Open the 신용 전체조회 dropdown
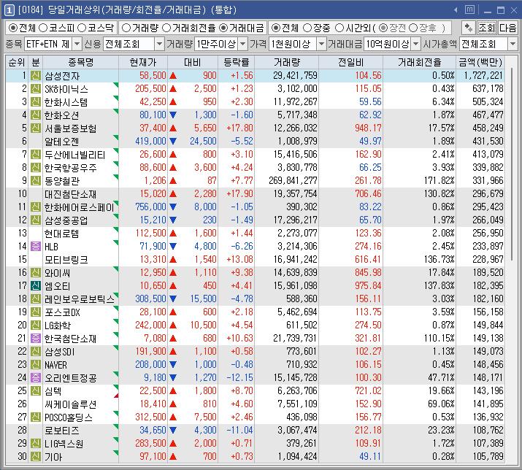 (x=159, y=44)
